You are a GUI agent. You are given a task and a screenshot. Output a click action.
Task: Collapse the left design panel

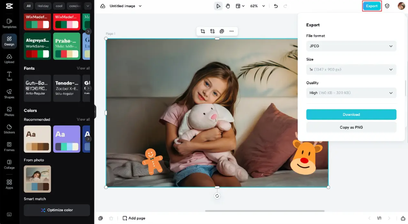point(95,112)
